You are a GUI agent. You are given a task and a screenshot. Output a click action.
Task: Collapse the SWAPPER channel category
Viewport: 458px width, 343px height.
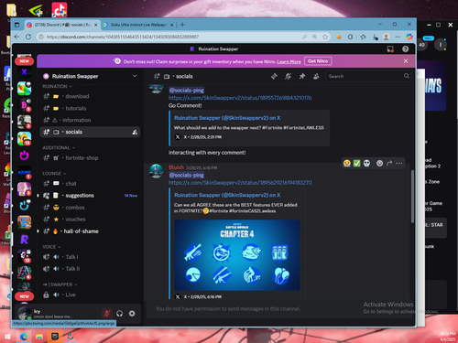(x=60, y=284)
